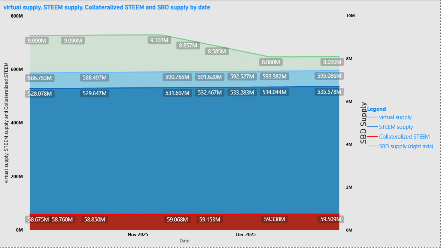Image resolution: width=441 pixels, height=248 pixels.
Task: Click data label 58.760M
Action: [x=62, y=219]
